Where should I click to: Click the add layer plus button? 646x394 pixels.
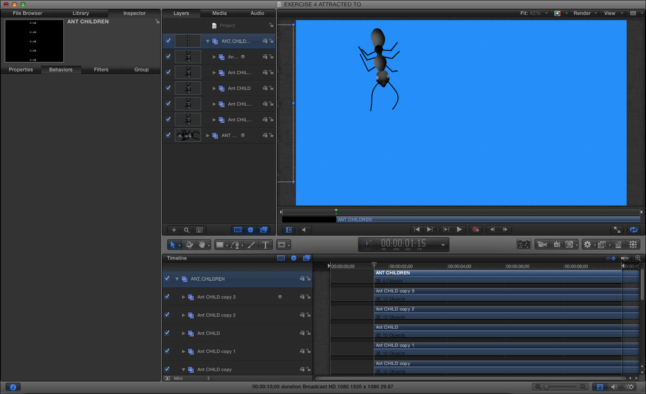pyautogui.click(x=173, y=230)
